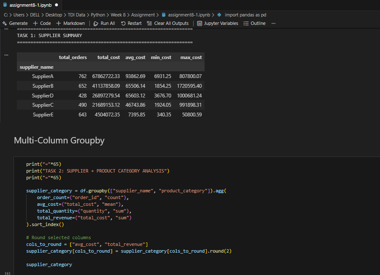Open the text output ellipsis menu above the table

click(6, 29)
